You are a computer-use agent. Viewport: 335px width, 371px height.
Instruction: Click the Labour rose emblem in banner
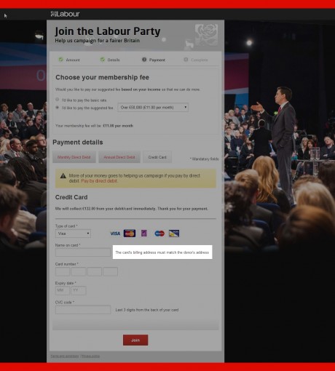(206, 35)
